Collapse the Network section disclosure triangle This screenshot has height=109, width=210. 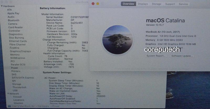(8, 94)
